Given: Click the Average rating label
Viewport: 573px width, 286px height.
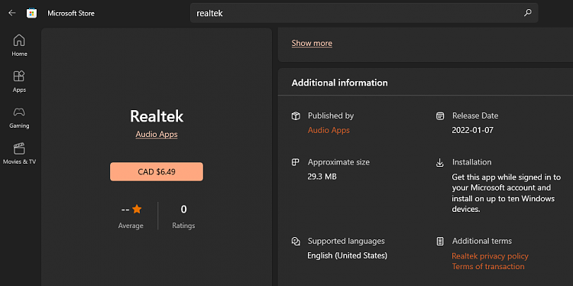Looking at the screenshot, I should [x=131, y=226].
